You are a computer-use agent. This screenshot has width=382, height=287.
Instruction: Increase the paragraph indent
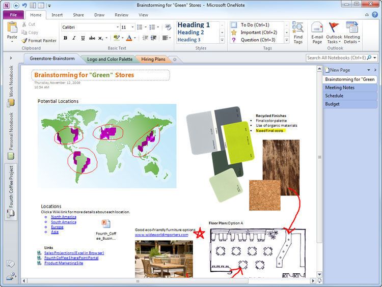pyautogui.click(x=154, y=38)
